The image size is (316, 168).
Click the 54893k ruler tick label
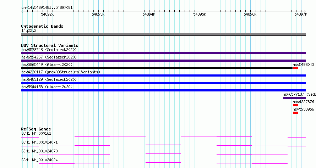98,14
